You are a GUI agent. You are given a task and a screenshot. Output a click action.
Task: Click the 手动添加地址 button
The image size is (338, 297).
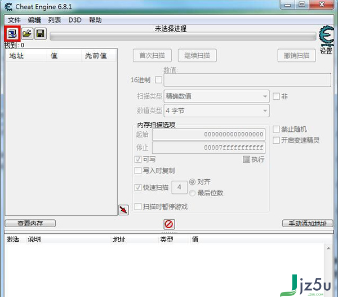point(308,223)
